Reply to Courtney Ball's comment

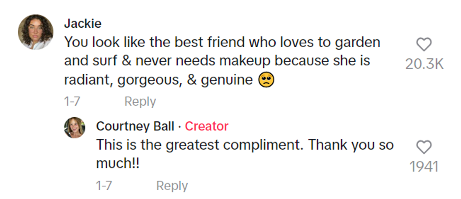tap(172, 186)
